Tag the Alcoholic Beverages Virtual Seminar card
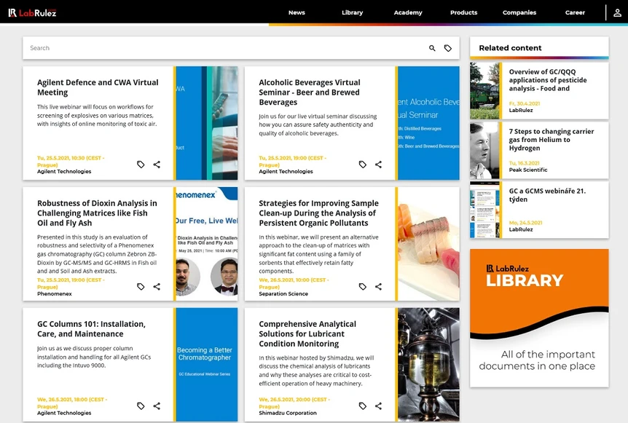This screenshot has width=628, height=423. click(363, 165)
